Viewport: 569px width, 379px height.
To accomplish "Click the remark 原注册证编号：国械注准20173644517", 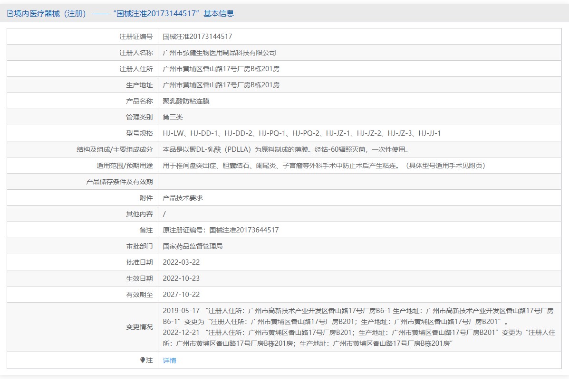I will (221, 230).
